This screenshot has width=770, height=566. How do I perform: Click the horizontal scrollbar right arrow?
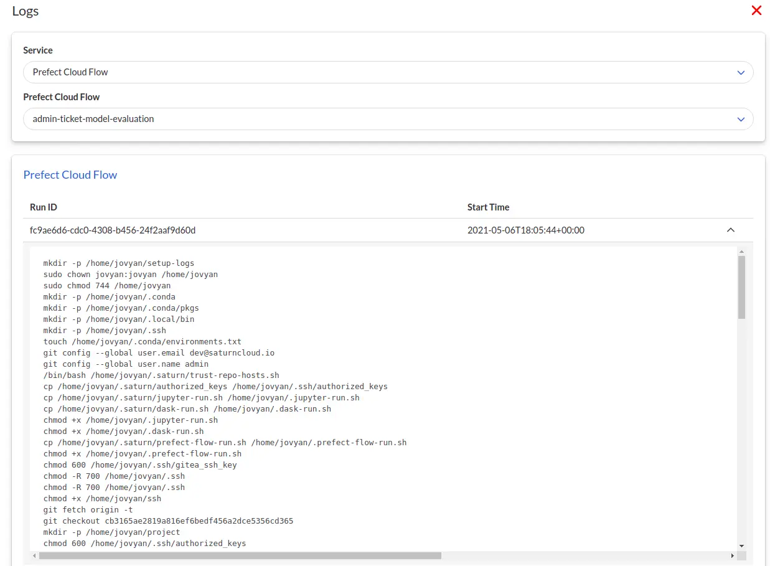(733, 555)
